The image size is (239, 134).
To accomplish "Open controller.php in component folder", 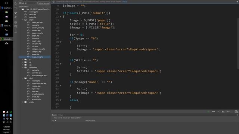I will pyautogui.click(x=37, y=73).
